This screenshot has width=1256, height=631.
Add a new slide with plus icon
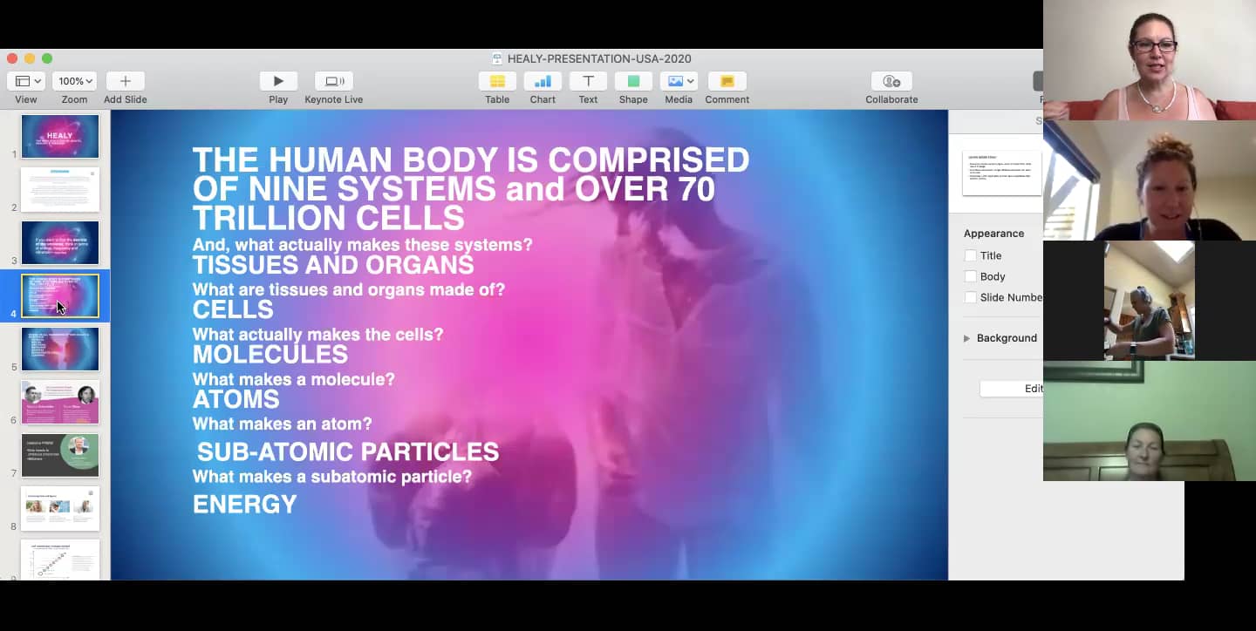125,81
